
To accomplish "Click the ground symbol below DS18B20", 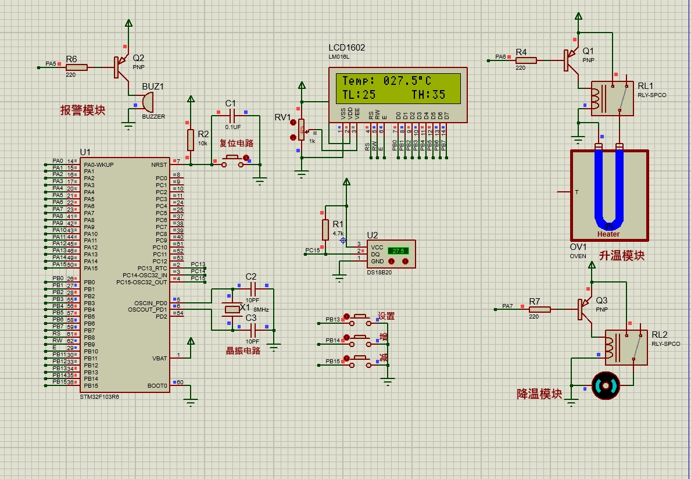I will pos(339,278).
